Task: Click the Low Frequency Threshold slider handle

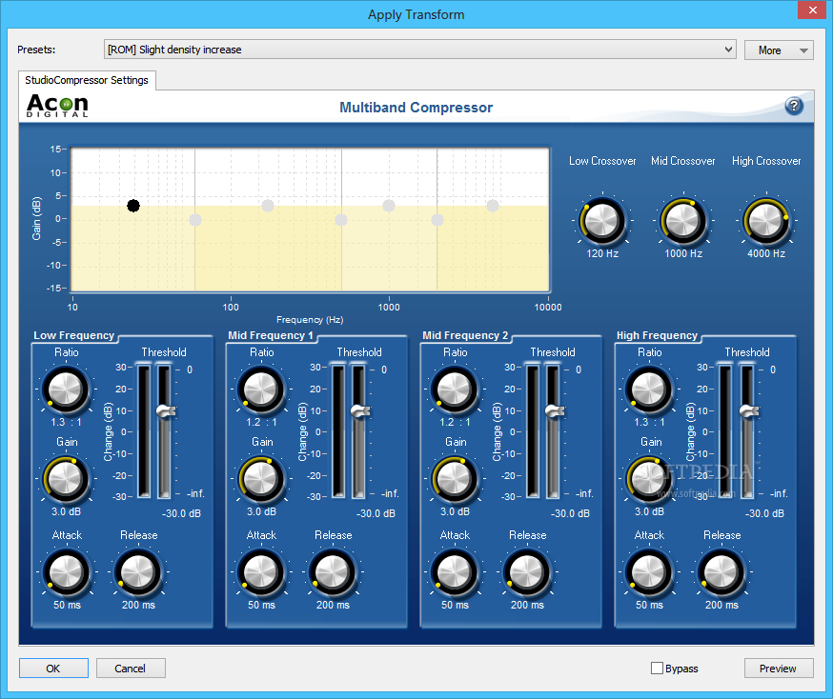Action: pyautogui.click(x=166, y=410)
